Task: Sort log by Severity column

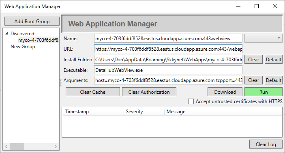Action: coord(144,112)
